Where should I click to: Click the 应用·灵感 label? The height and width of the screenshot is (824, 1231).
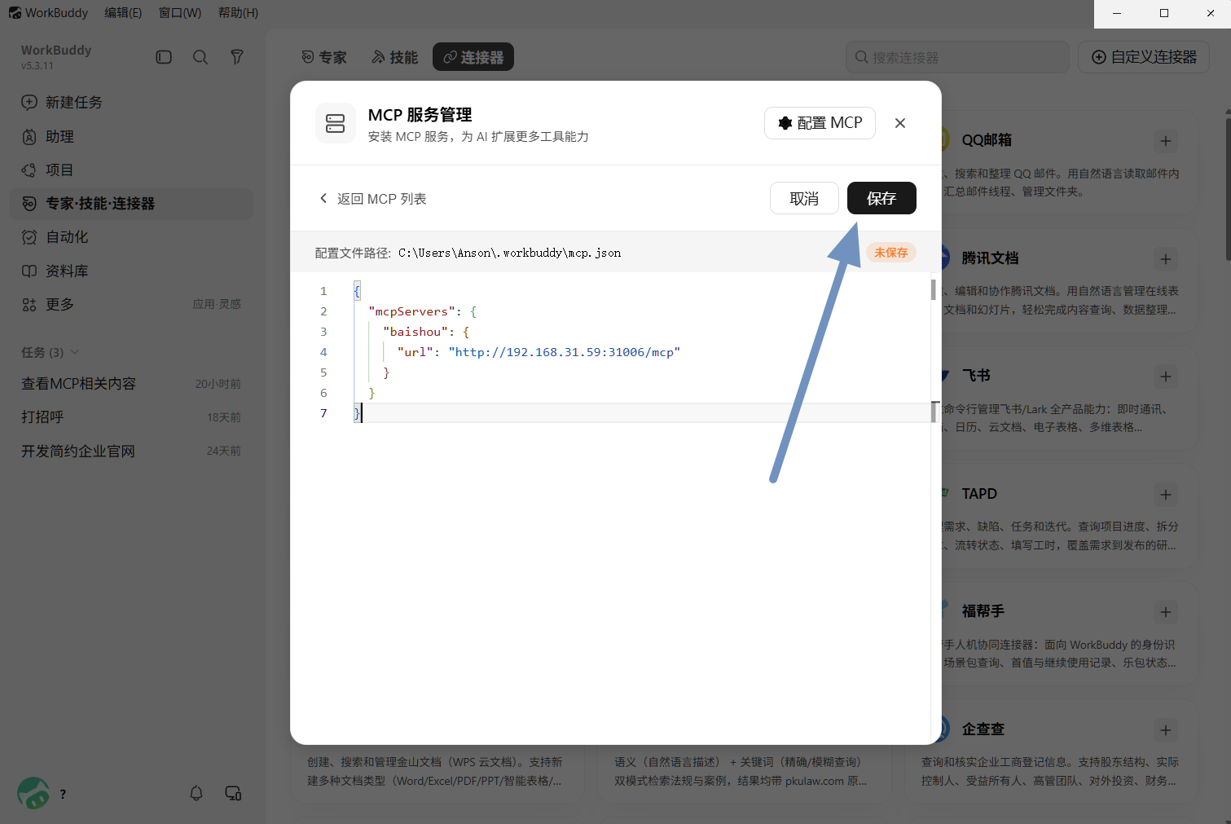[217, 304]
